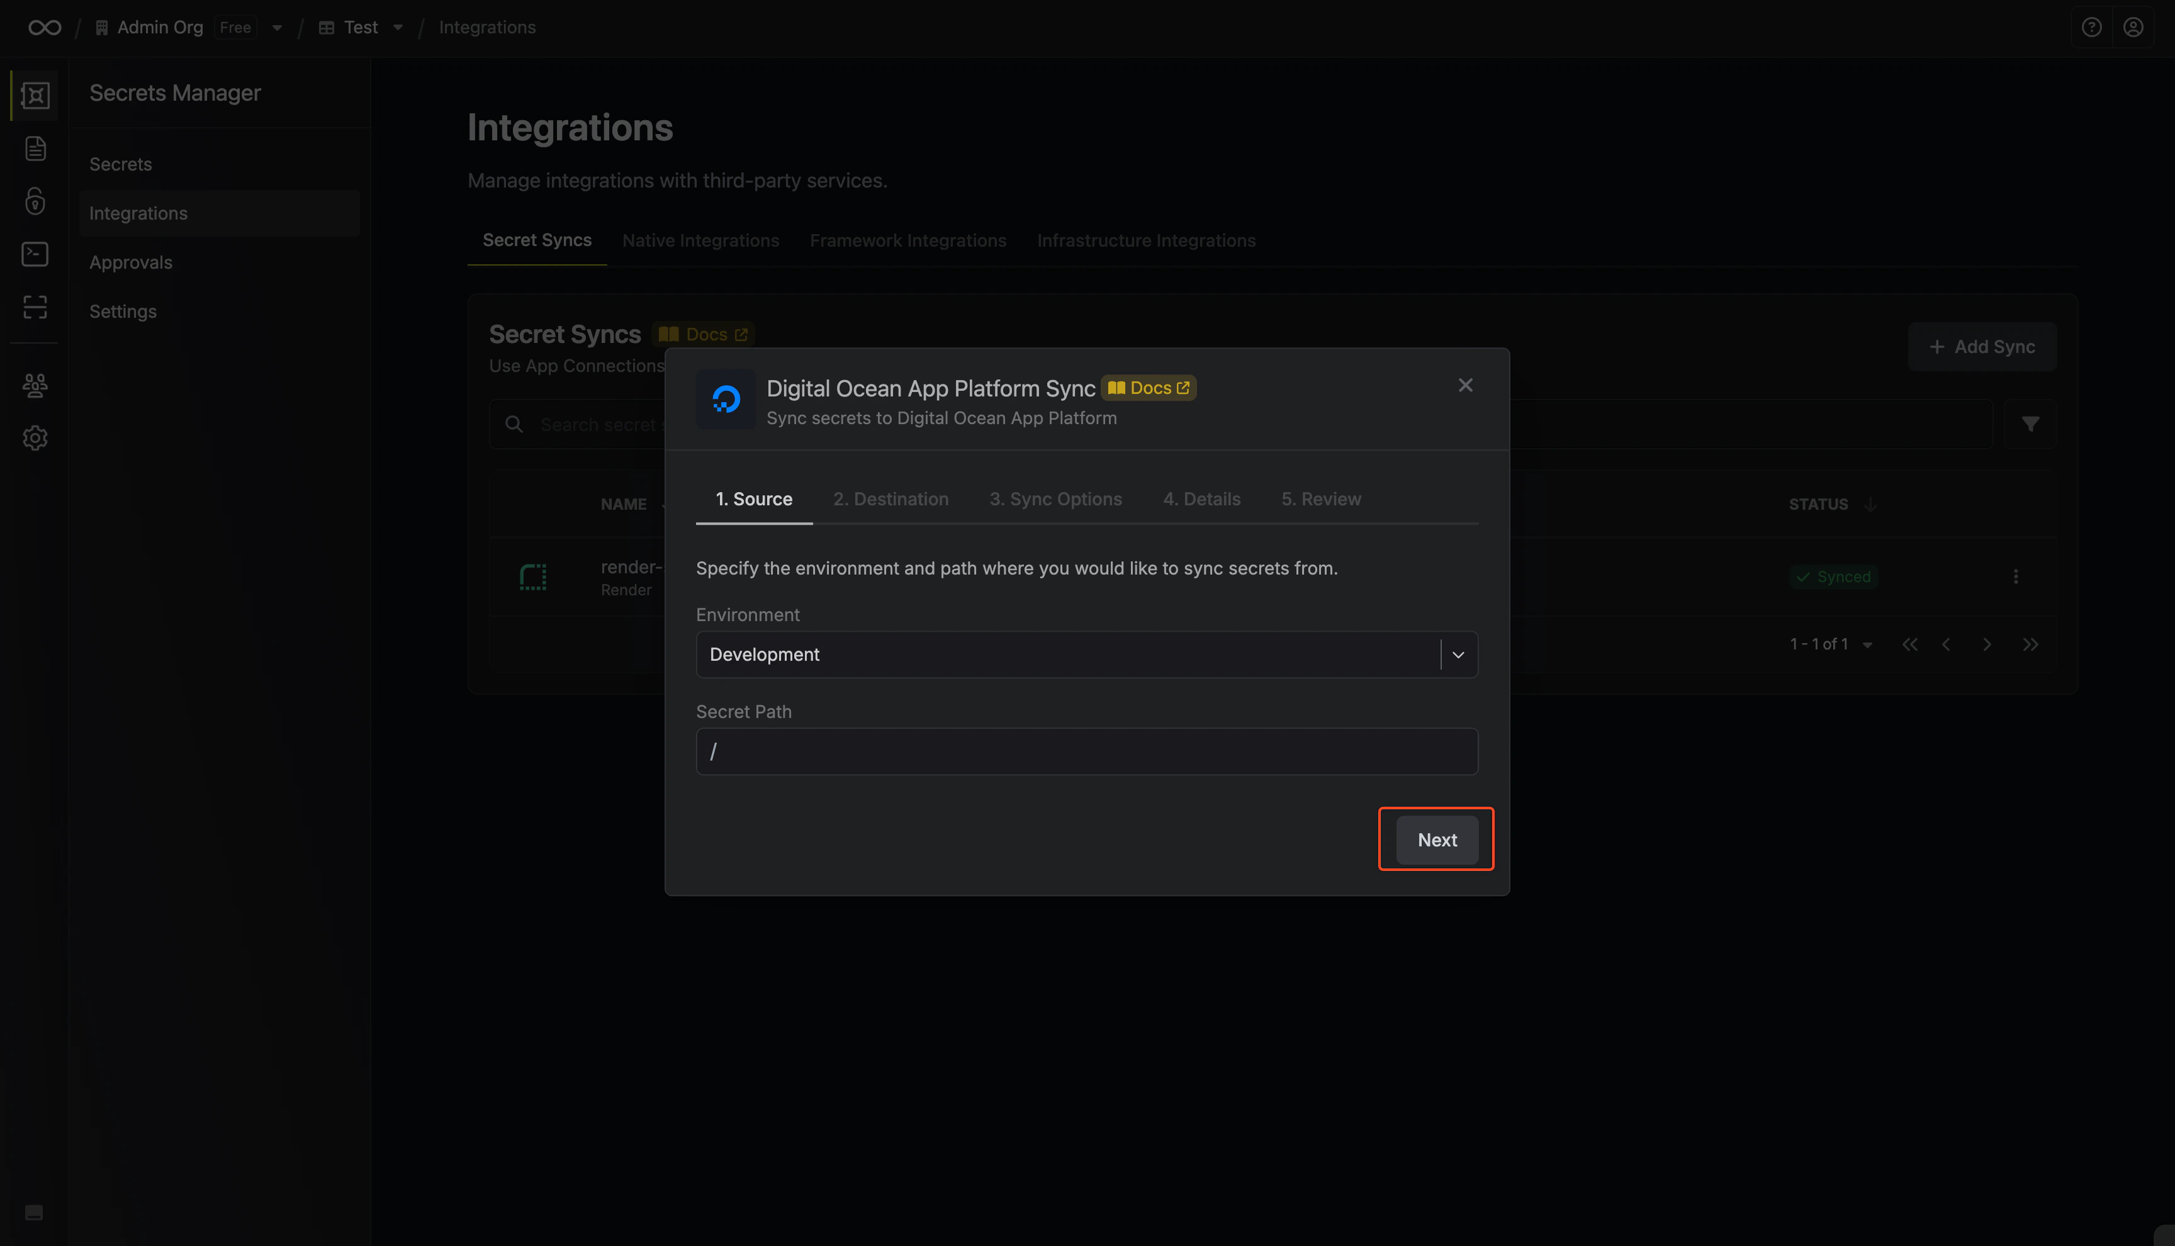Click the STATUS column header text

pos(1818,504)
